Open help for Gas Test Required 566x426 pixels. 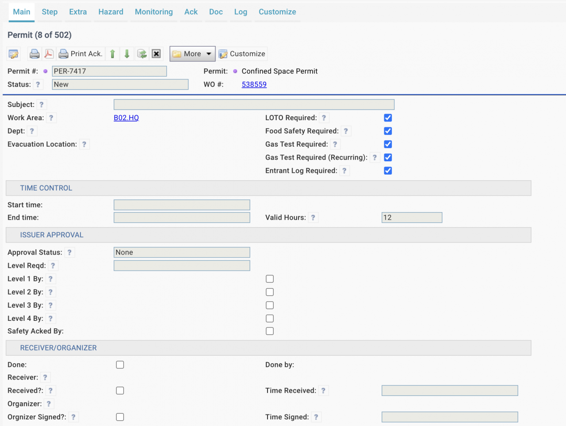(335, 145)
